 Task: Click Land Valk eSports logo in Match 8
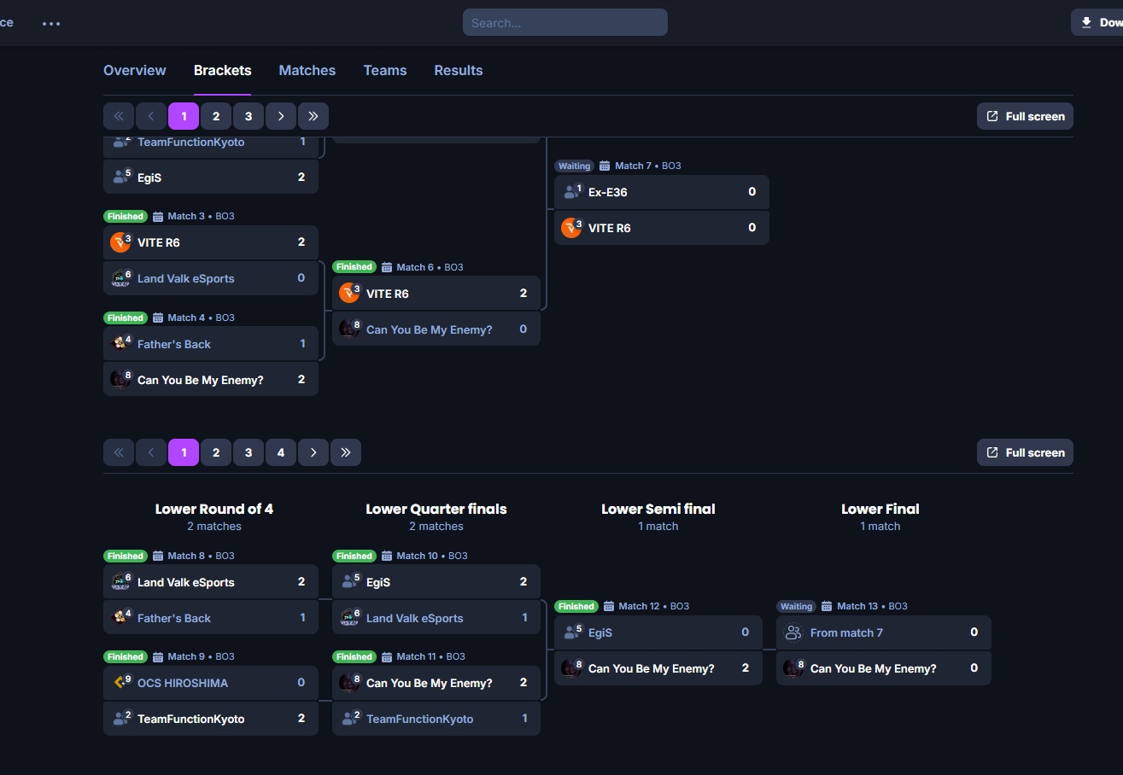pos(120,582)
